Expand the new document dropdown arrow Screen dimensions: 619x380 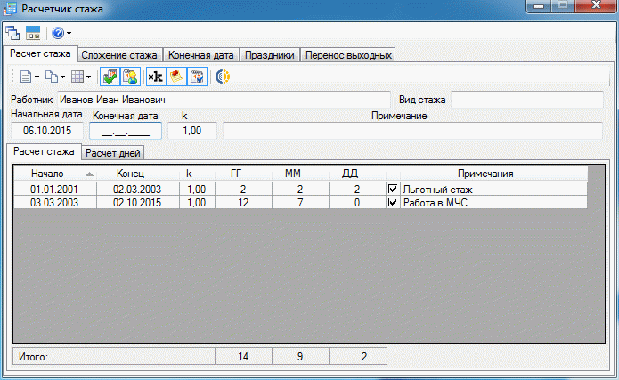[37, 77]
